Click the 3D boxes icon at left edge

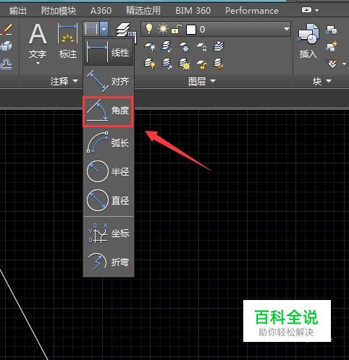click(6, 46)
